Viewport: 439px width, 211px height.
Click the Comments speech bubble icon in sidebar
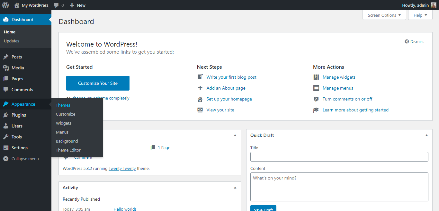6,90
